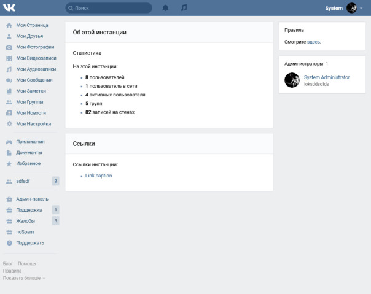Click the document icon beside Документы
Viewport: 371px width, 294px height.
[x=9, y=153]
